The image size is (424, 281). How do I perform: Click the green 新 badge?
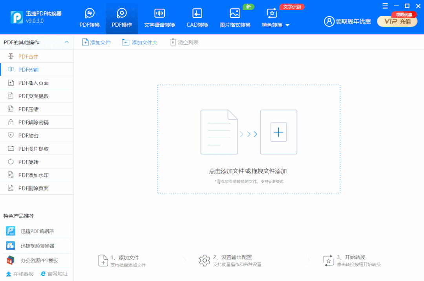pos(248,7)
